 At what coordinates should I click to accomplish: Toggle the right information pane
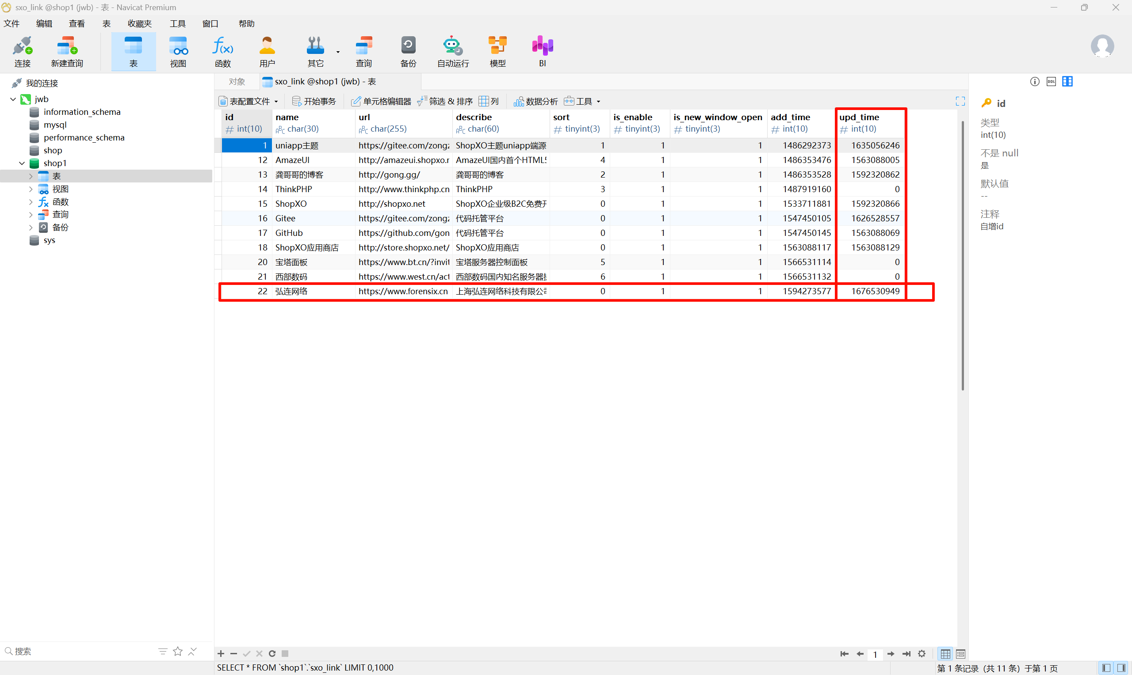coord(1121,668)
